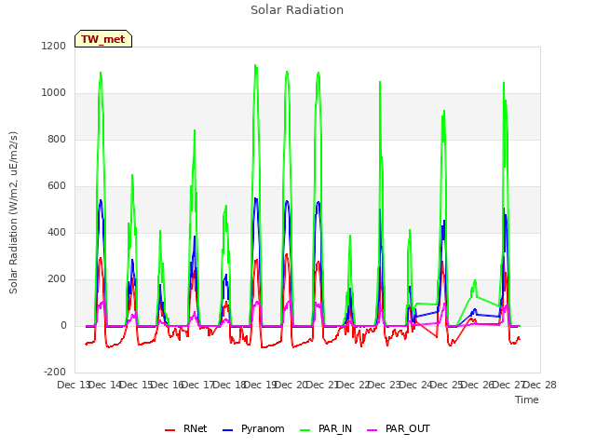Click the blue Pyranom legend color marker
The height and width of the screenshot is (447, 596).
pyautogui.click(x=227, y=430)
